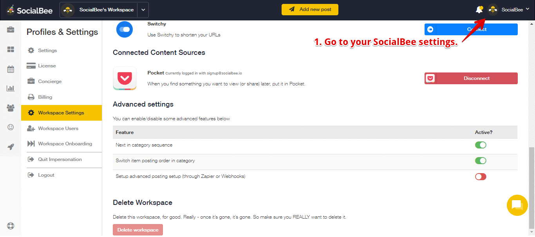Disconnect the Pocket content source
The image size is (535, 237).
tap(471, 78)
